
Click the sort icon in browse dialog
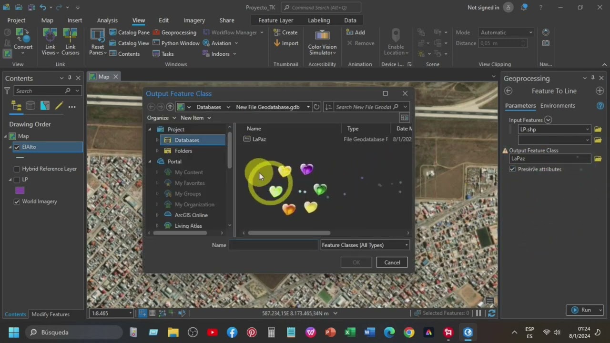[328, 107]
